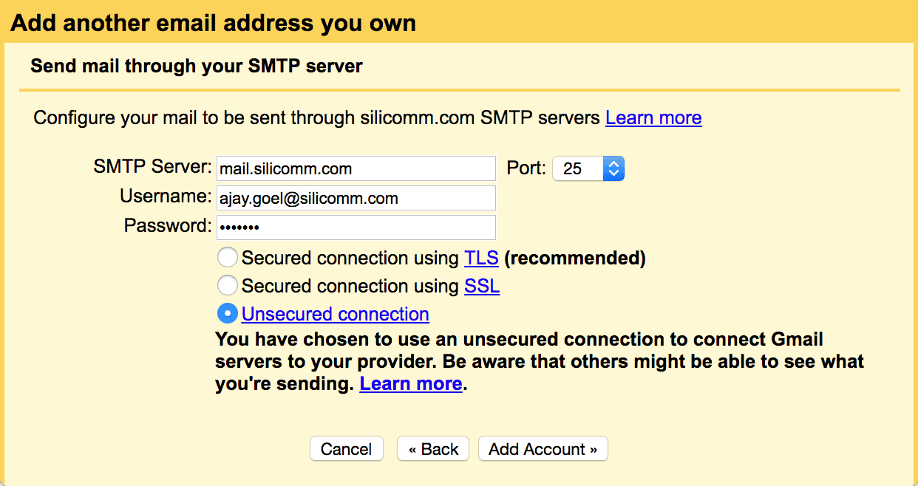Image resolution: width=918 pixels, height=486 pixels.
Task: Open the Port selection dropdown
Action: click(x=613, y=168)
